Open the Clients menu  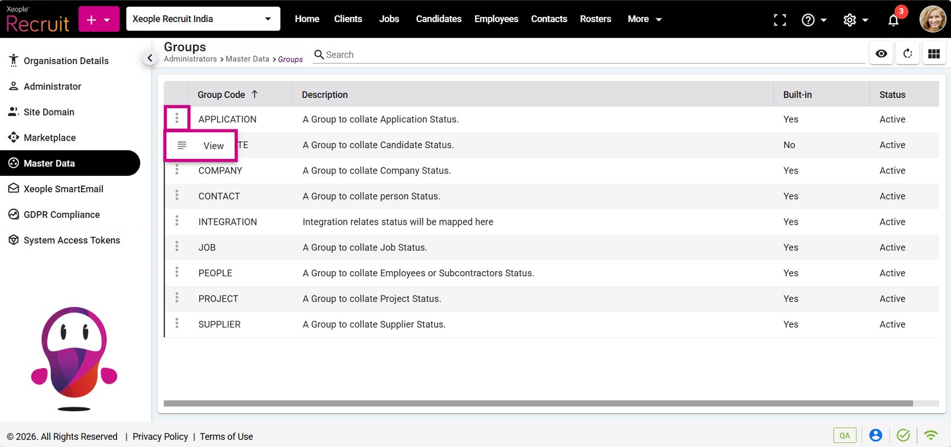coord(348,19)
